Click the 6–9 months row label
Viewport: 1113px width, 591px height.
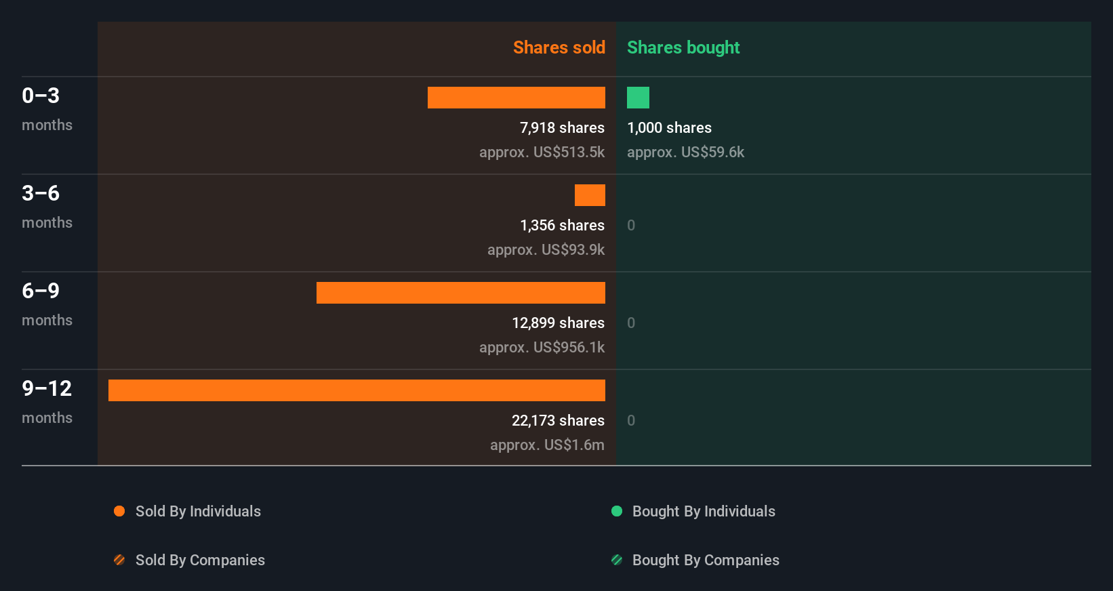click(x=47, y=304)
